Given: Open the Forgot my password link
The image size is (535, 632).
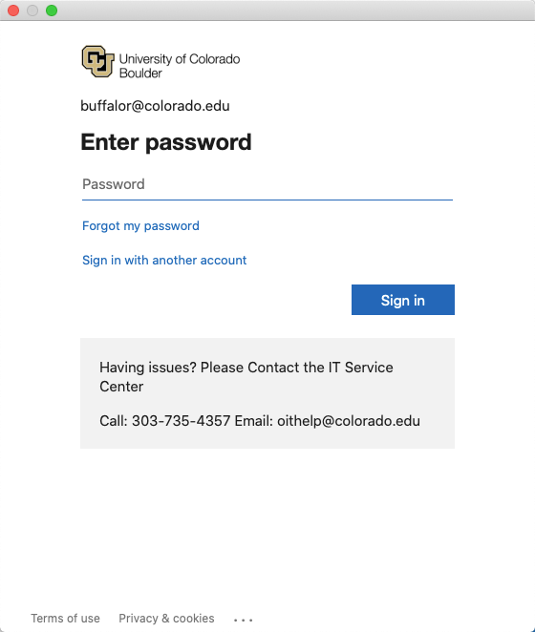Looking at the screenshot, I should [x=140, y=225].
